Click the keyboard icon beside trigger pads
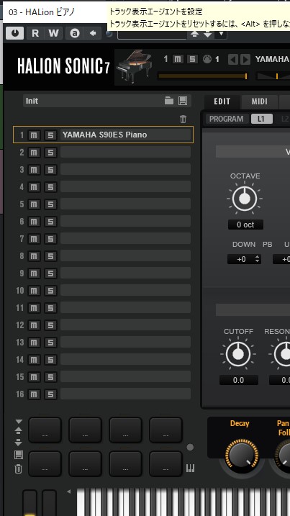Image resolution: width=290 pixels, height=516 pixels. 190,468
